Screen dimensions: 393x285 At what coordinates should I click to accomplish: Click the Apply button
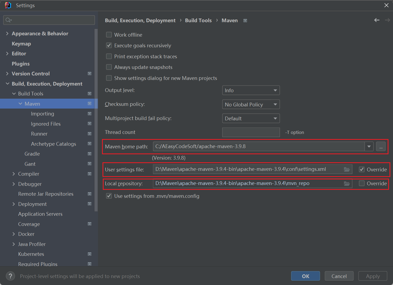(373, 276)
